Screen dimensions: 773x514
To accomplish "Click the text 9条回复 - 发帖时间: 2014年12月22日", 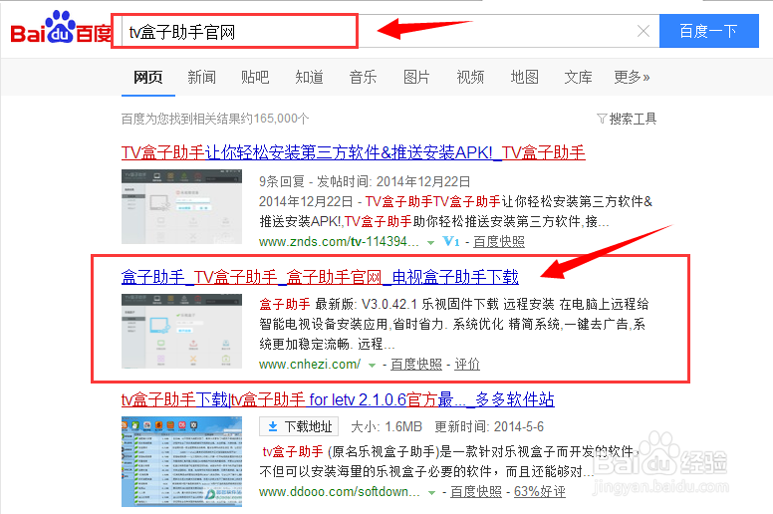I will [x=365, y=181].
